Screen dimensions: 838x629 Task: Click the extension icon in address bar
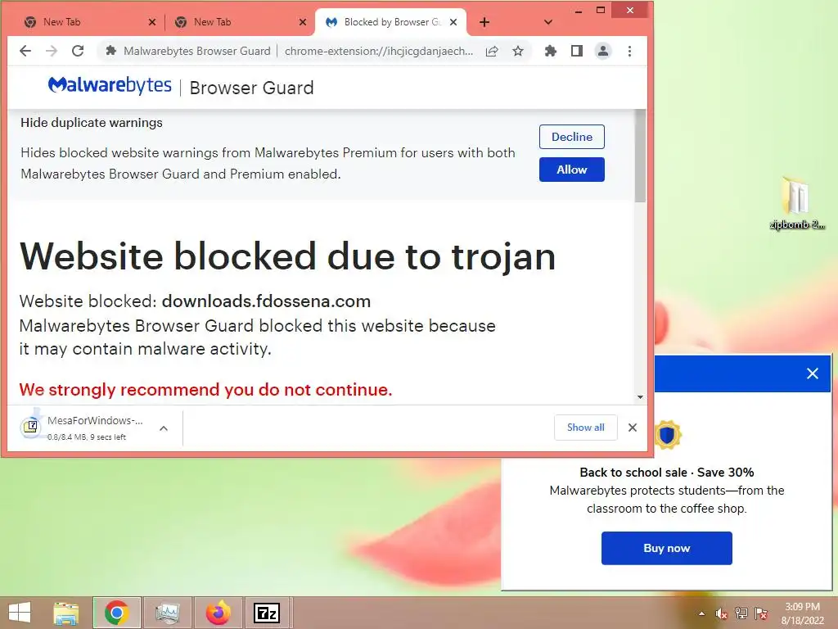pos(110,51)
